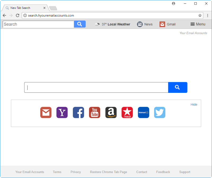Click the toolbar search magnifier button

pos(80,24)
